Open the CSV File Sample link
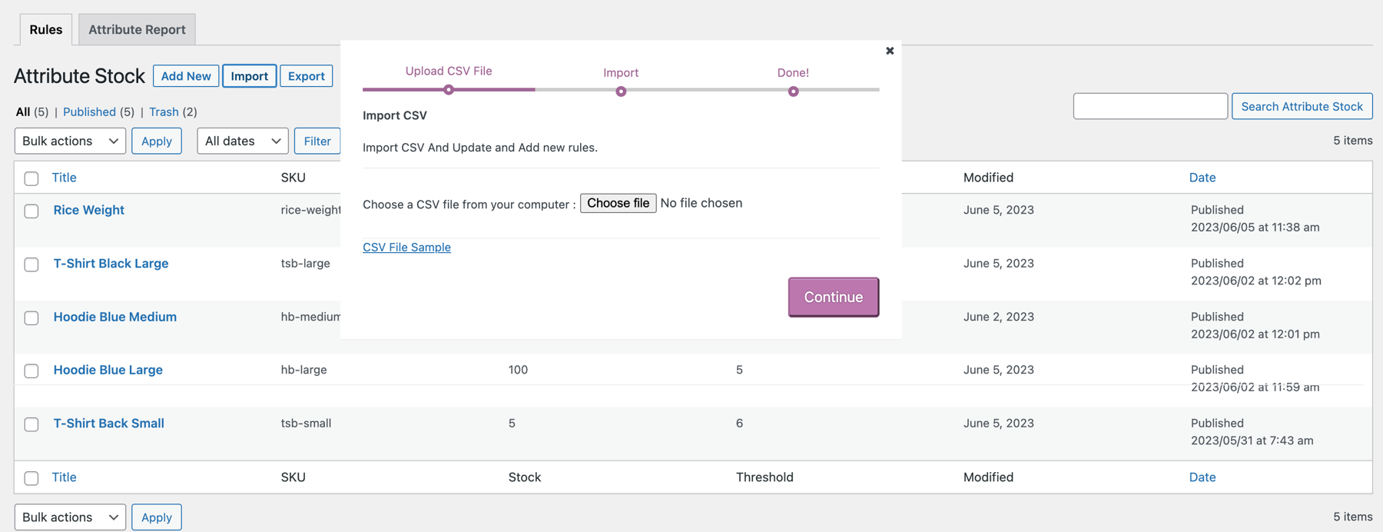The height and width of the screenshot is (532, 1383). tap(406, 247)
